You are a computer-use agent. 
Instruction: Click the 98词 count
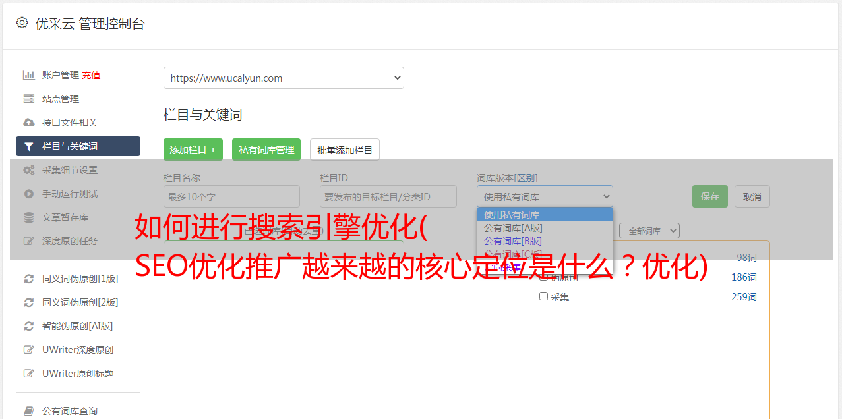click(746, 258)
